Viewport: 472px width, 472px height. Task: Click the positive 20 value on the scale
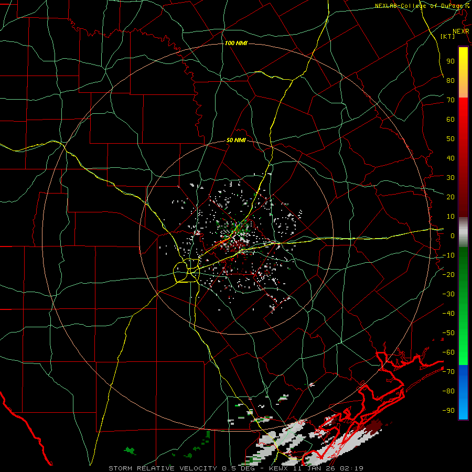click(450, 197)
